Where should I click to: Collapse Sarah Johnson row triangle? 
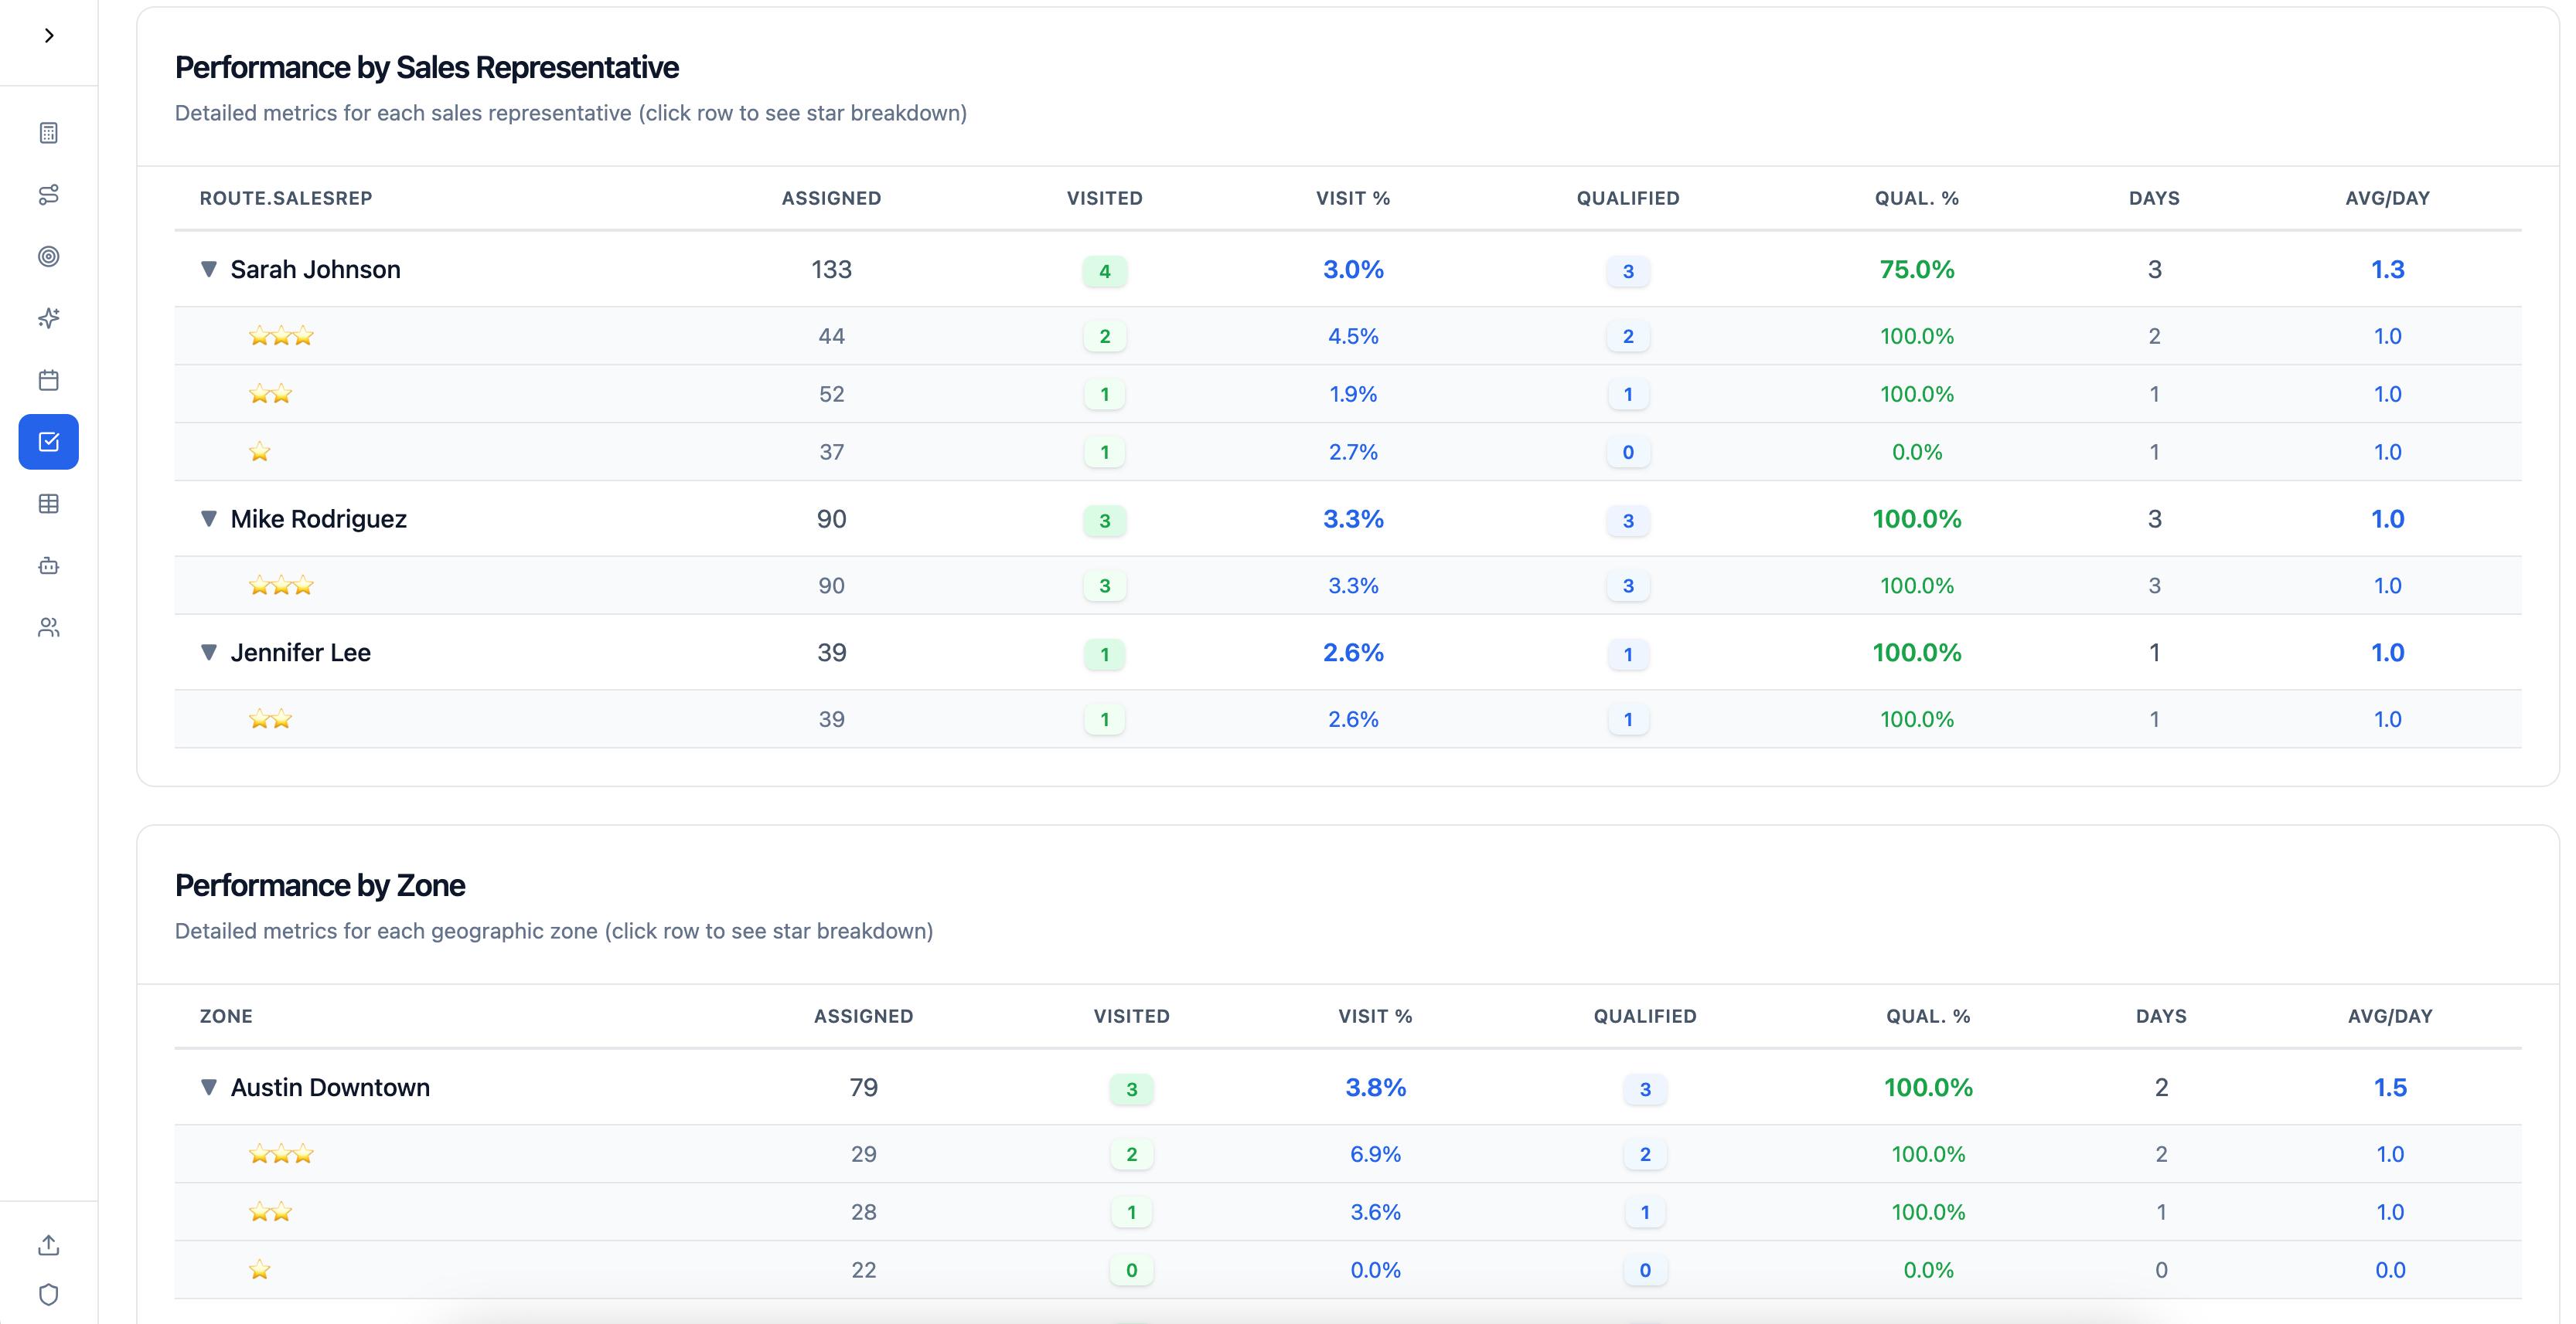pos(208,269)
